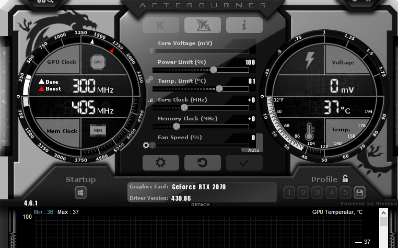Open fan speed gear settings icon
This screenshot has width=398, height=248.
(x=146, y=145)
